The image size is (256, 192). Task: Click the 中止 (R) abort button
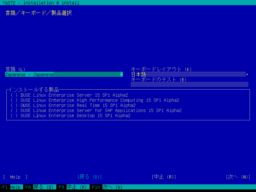click(164, 177)
